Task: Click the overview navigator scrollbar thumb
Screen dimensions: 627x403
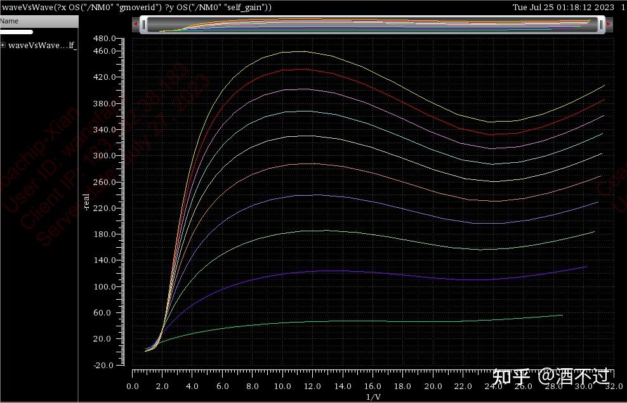Action: 371,24
